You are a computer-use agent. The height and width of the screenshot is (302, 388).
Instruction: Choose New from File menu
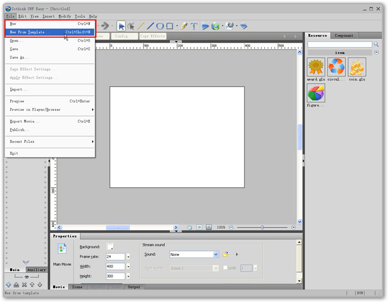(50, 24)
